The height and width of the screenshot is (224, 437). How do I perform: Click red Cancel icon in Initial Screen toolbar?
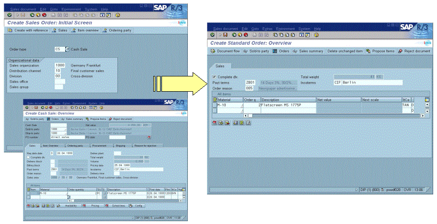44,15
